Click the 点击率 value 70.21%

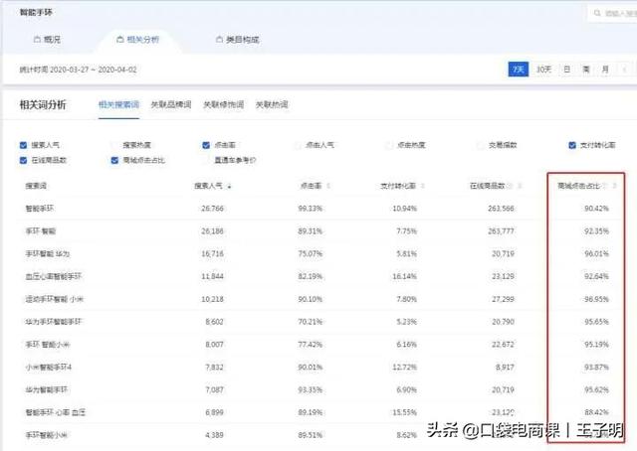tap(310, 322)
